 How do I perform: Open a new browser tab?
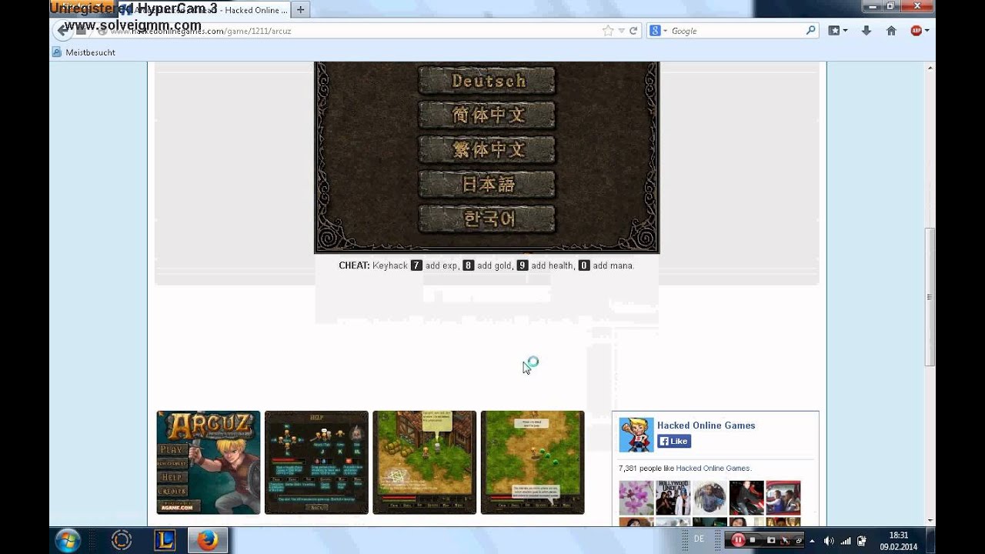coord(301,10)
